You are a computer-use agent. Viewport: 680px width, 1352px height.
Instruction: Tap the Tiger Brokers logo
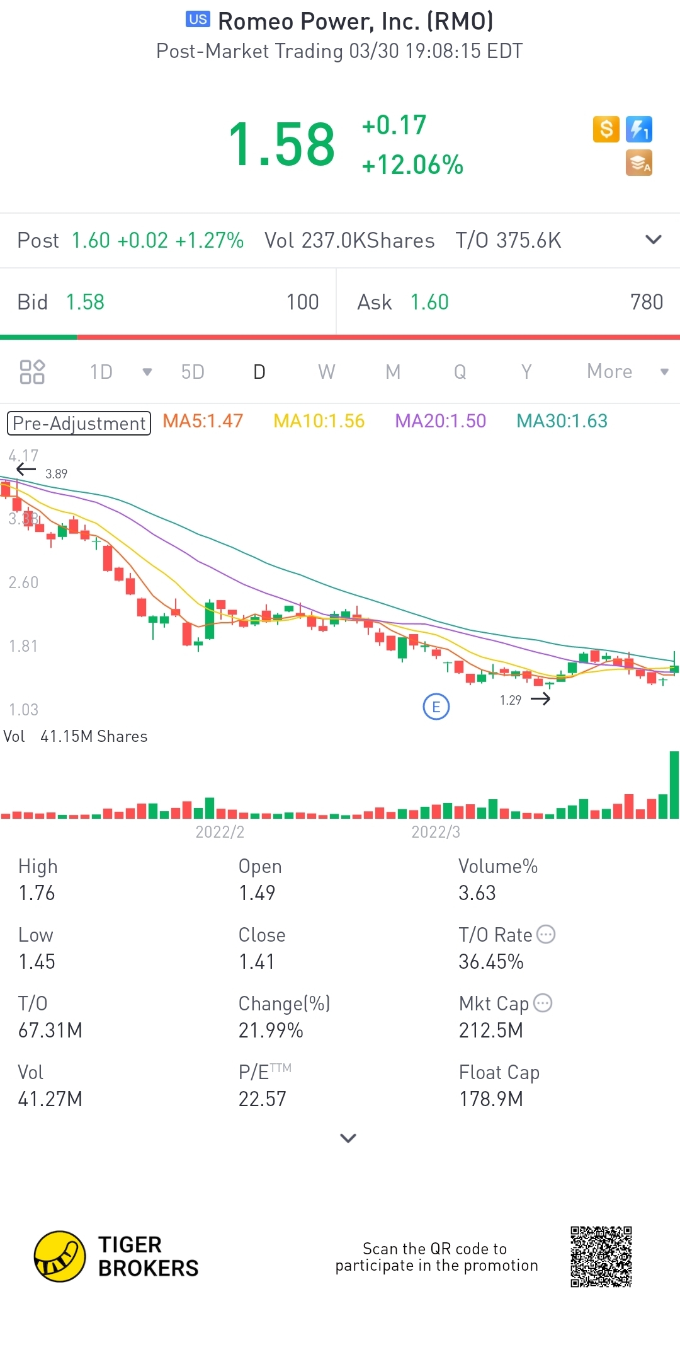pos(116,1256)
